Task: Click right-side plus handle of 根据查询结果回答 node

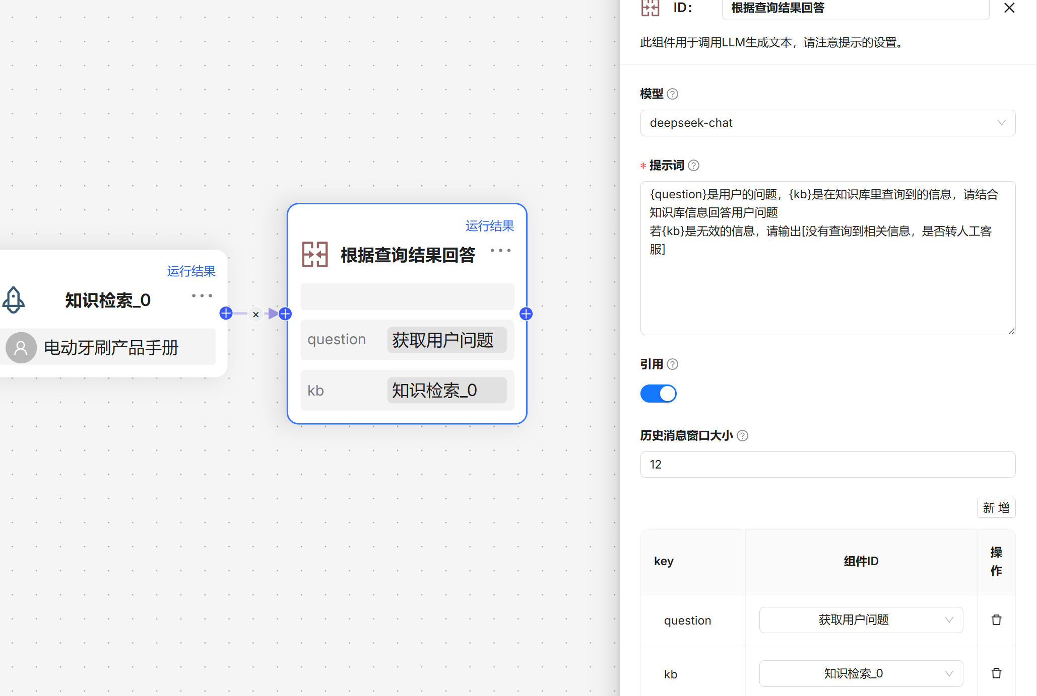Action: coord(526,314)
